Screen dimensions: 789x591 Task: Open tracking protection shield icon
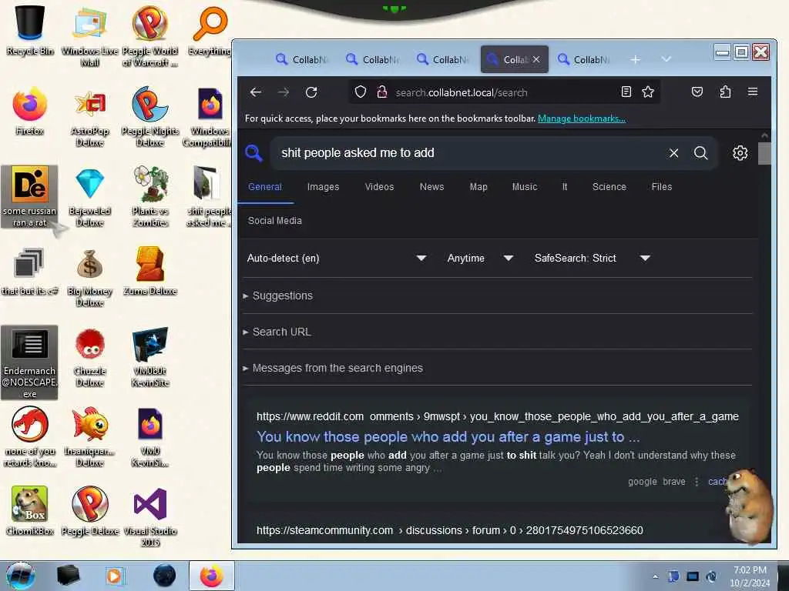tap(361, 92)
